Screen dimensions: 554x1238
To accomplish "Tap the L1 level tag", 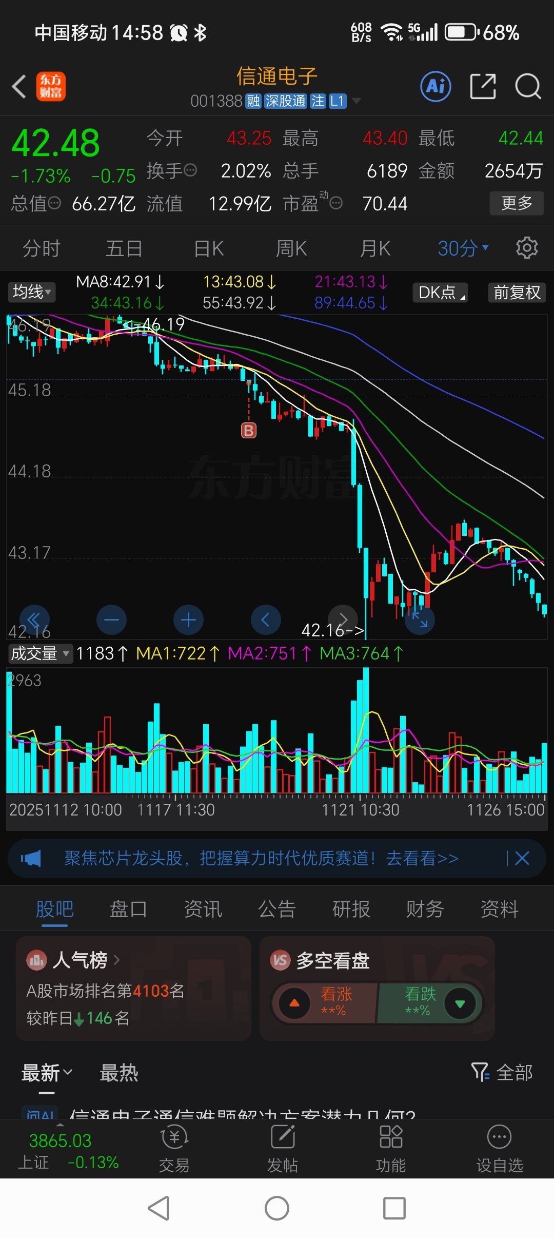I will (337, 101).
